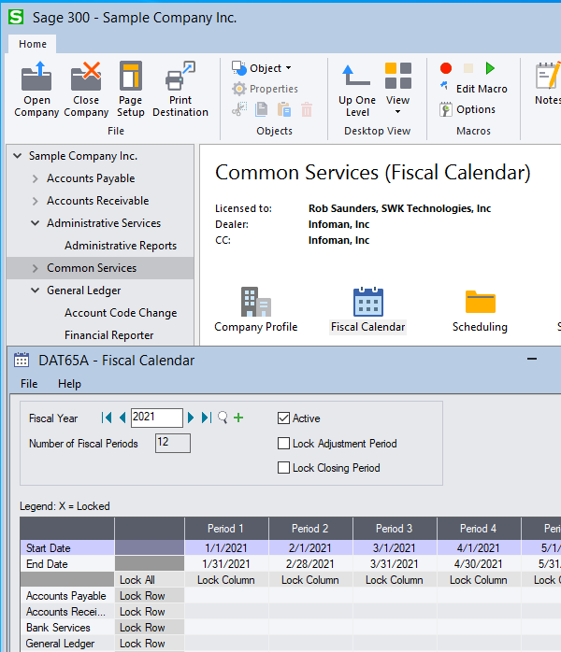This screenshot has height=652, width=561.
Task: Click Lock Row for Accounts Payable
Action: tap(150, 595)
